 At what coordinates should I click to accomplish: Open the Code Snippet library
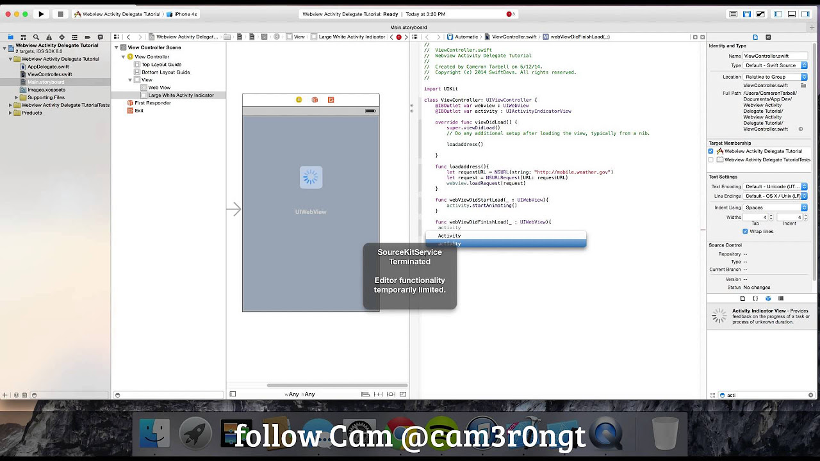click(x=755, y=298)
